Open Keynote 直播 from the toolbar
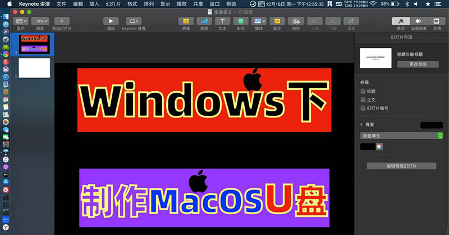 [x=134, y=21]
